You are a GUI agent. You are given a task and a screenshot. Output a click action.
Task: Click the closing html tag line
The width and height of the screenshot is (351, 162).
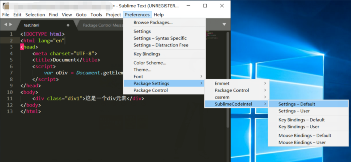(x=31, y=112)
